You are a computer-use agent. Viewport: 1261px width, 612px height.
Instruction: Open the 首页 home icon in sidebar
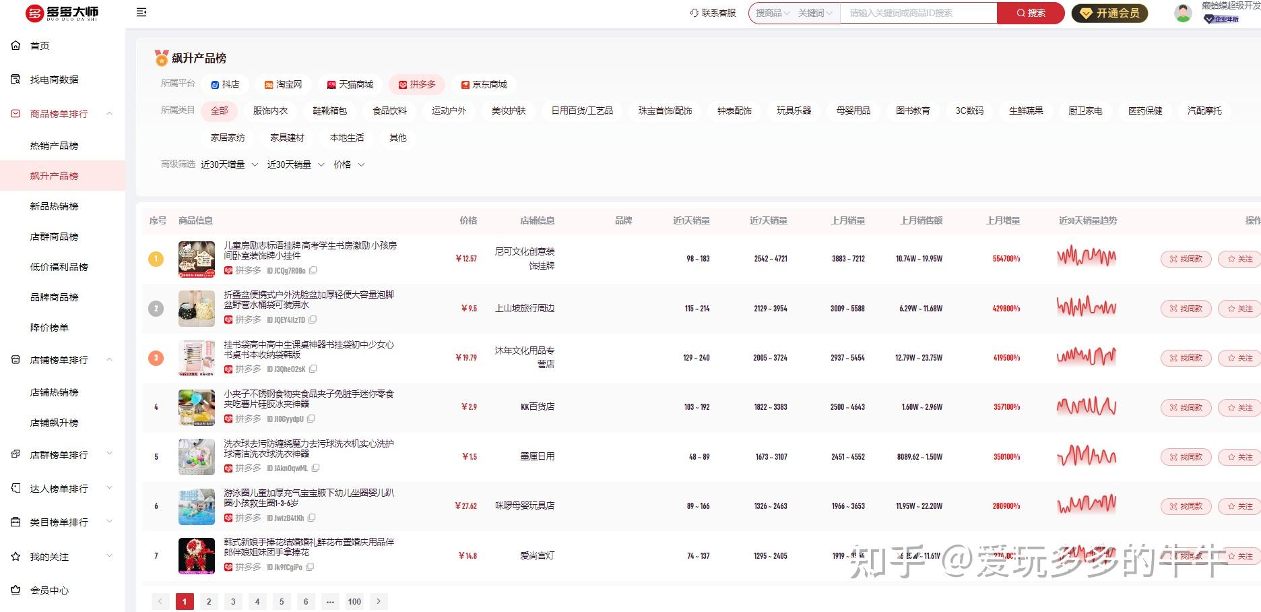(15, 45)
